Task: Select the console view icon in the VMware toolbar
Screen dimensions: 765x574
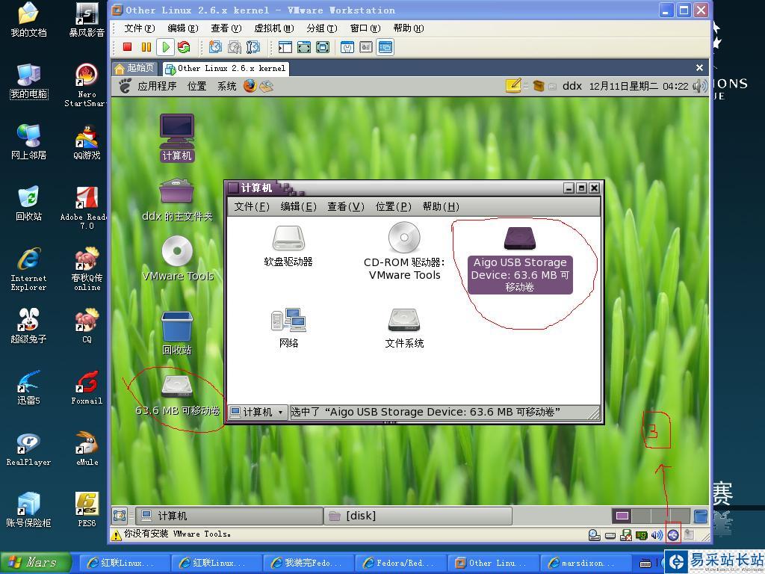Action: coord(385,47)
